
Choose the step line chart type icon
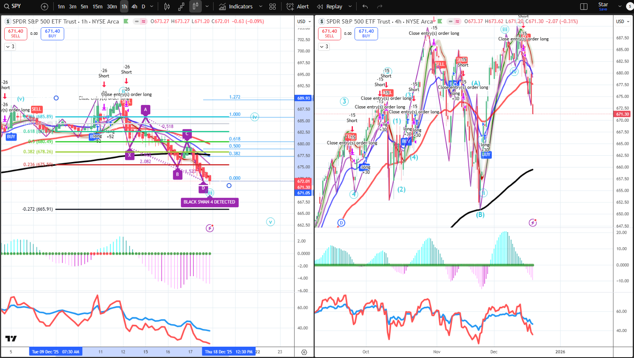coord(181,7)
